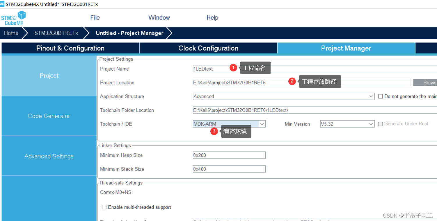Open the Toolchain / IDE dropdown

coord(229,124)
